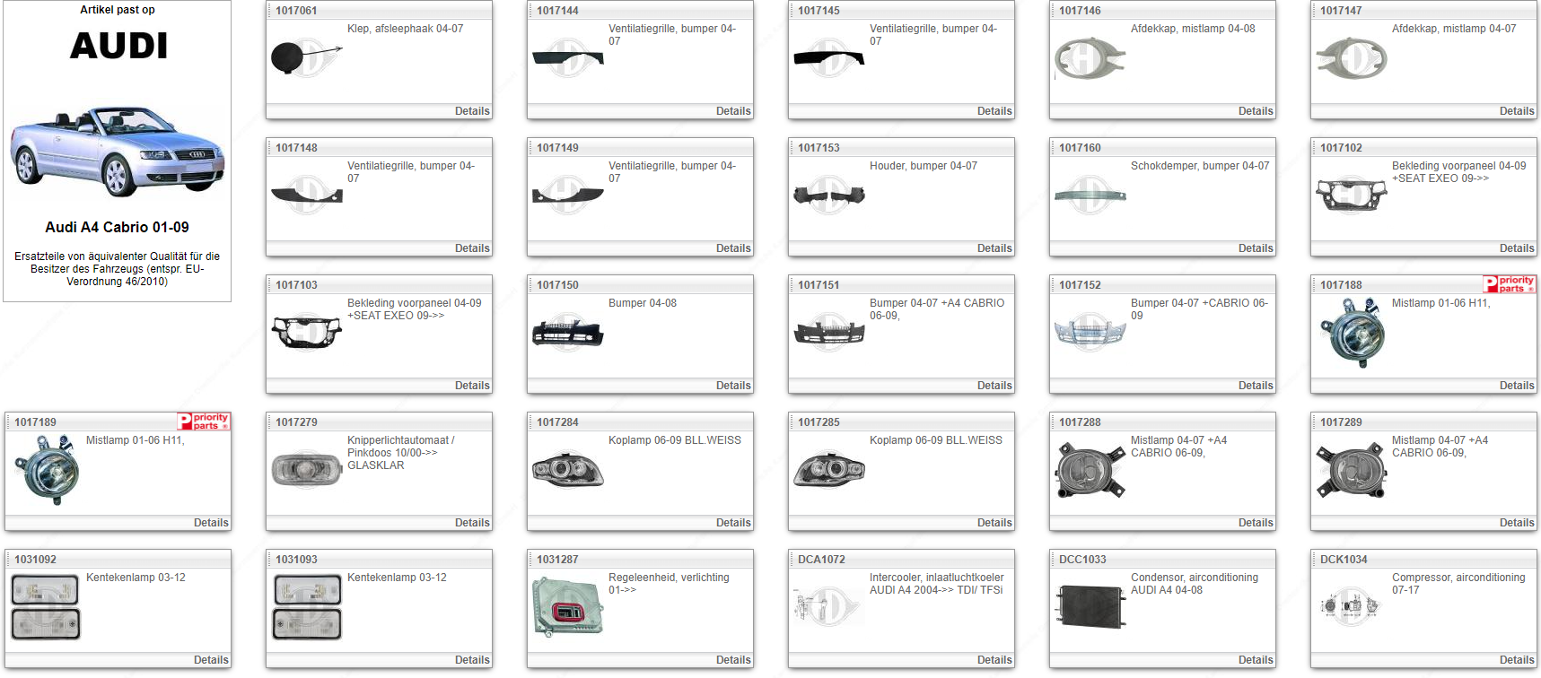Image resolution: width=1541 pixels, height=678 pixels.
Task: Select article number 1031287
Action: point(557,560)
